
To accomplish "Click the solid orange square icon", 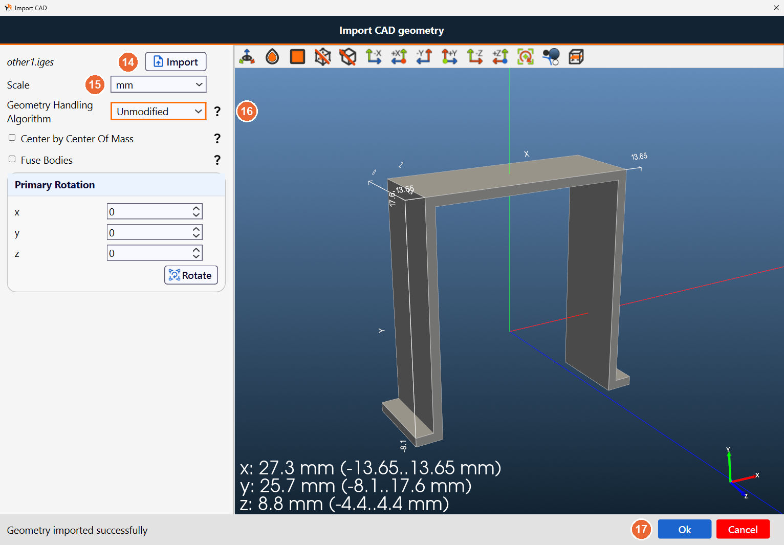I will 297,57.
